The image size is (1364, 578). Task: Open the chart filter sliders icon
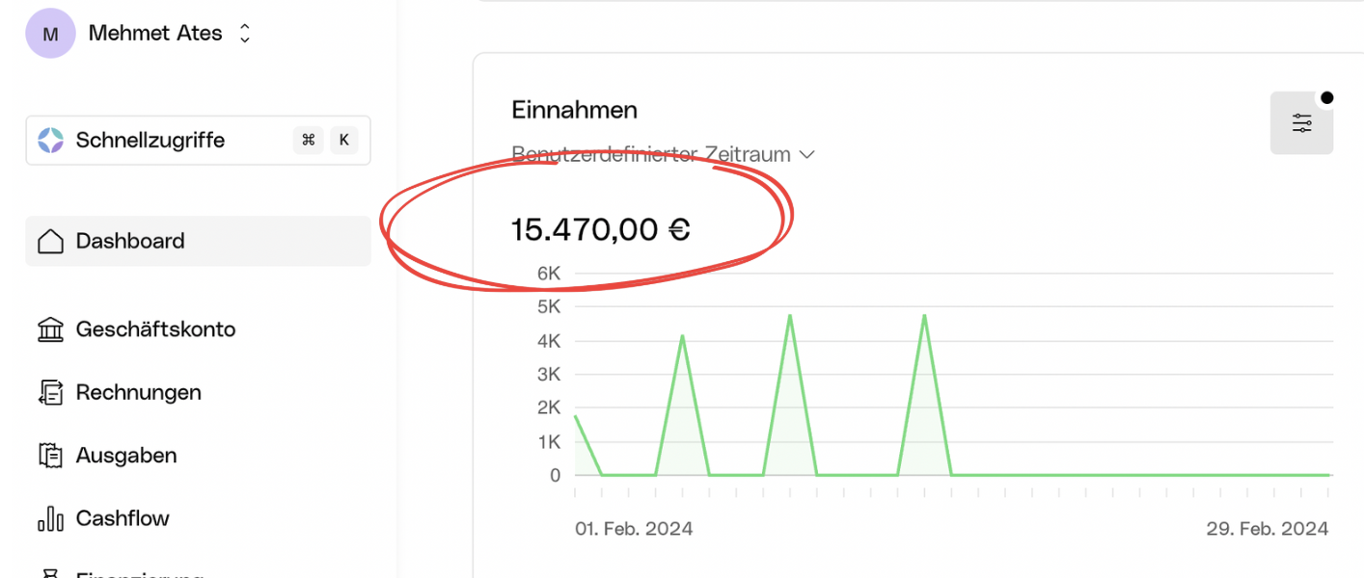pos(1301,123)
